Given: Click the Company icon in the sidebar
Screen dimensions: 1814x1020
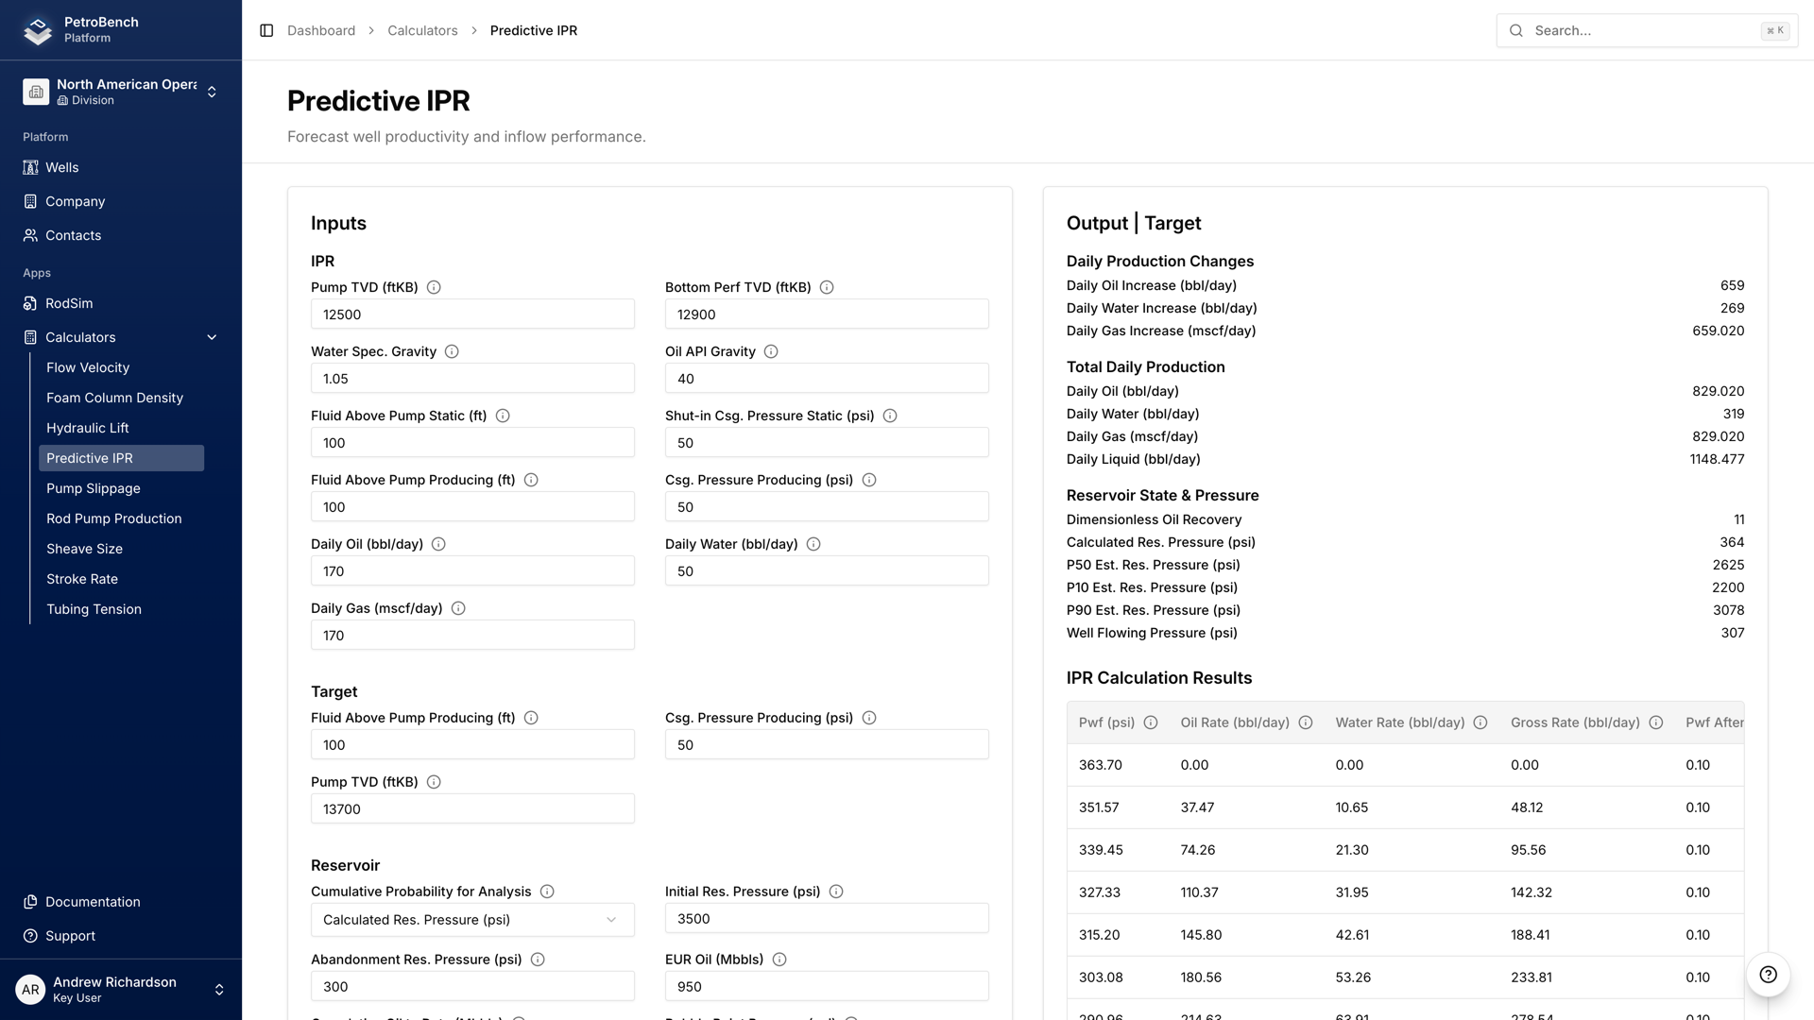Looking at the screenshot, I should 30,201.
